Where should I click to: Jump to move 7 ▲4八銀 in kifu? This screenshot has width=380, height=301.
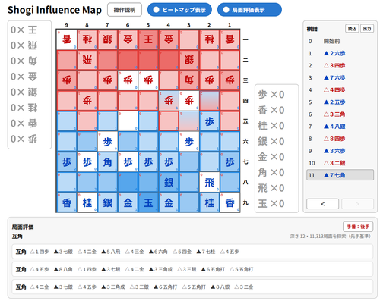pos(340,127)
